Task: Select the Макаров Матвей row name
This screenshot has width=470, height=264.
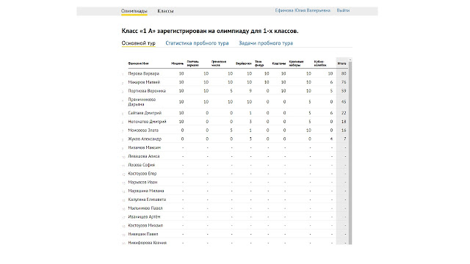Action: [144, 82]
